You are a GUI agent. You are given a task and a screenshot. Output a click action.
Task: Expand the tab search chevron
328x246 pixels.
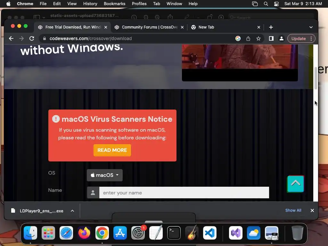(311, 27)
